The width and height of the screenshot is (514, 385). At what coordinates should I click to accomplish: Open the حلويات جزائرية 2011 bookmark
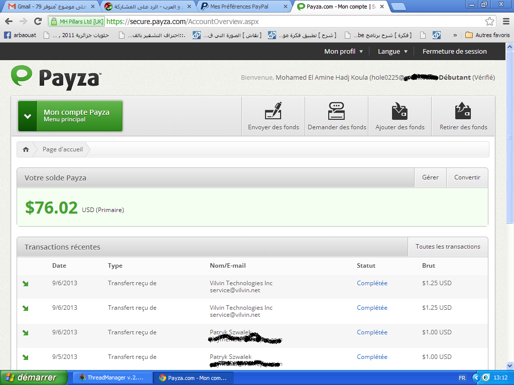coord(77,35)
